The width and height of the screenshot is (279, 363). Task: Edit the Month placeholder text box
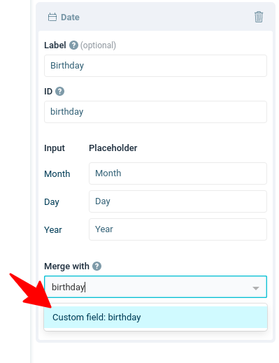click(178, 173)
